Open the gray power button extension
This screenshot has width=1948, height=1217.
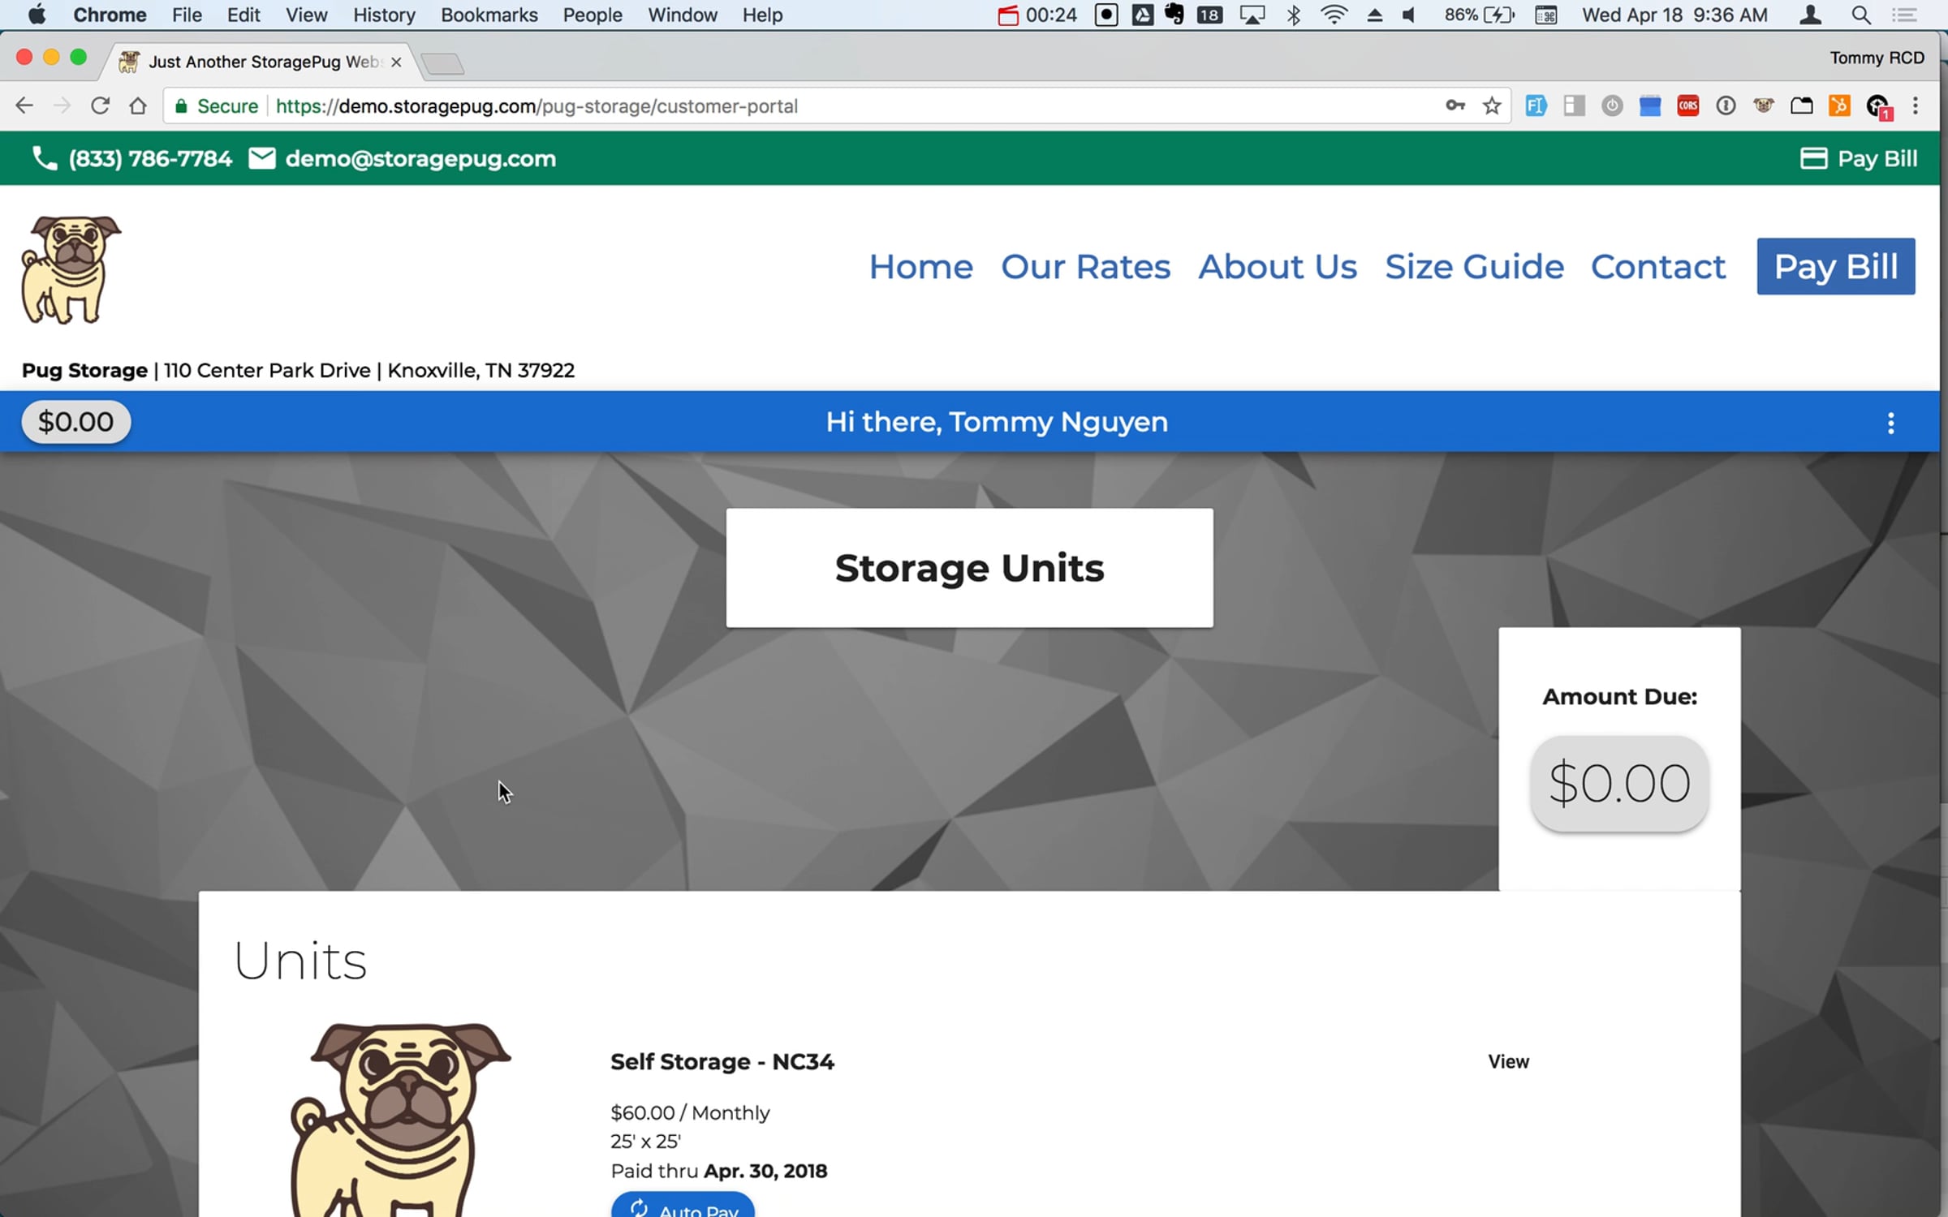(x=1612, y=106)
